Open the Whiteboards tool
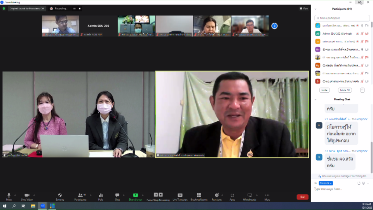The width and height of the screenshot is (373, 210). point(249,197)
